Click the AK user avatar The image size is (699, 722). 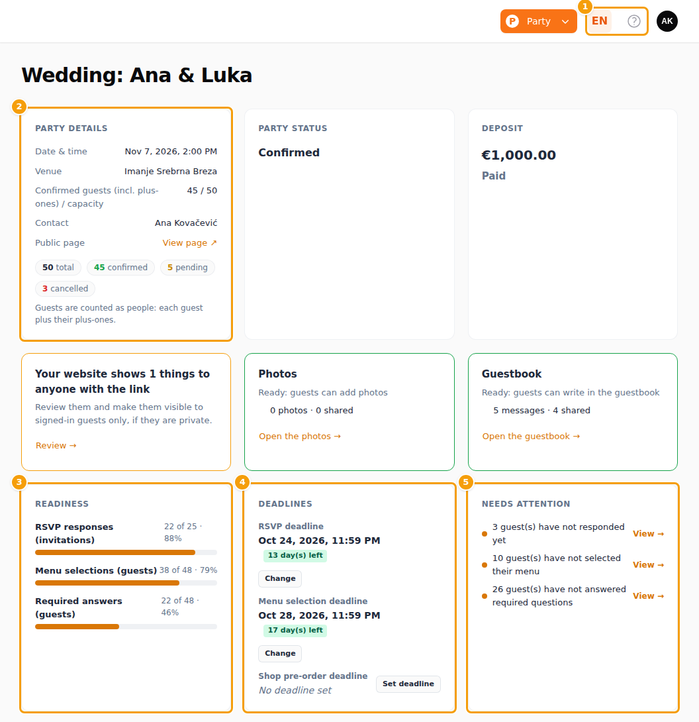(x=667, y=21)
